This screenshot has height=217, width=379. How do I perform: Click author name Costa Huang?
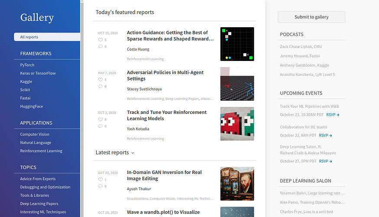[x=138, y=49]
